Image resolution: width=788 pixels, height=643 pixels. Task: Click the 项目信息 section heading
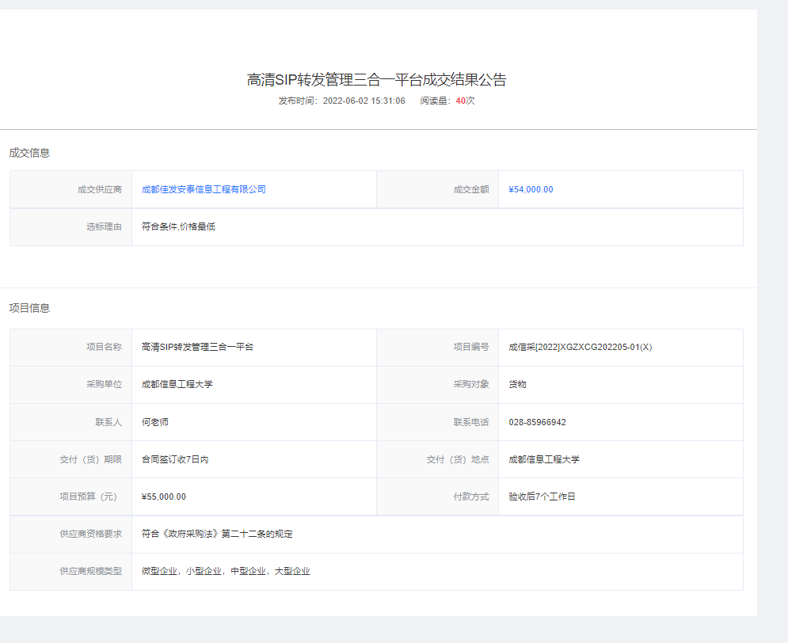[29, 308]
